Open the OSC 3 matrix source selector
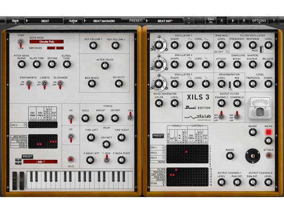This screenshot has width=284, height=213. [x=19, y=125]
